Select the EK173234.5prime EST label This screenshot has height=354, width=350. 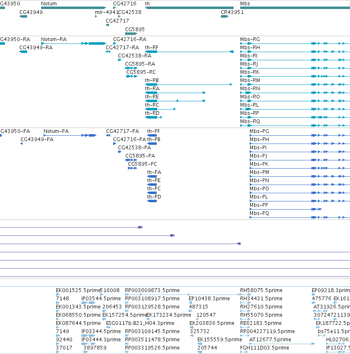(x=169, y=315)
